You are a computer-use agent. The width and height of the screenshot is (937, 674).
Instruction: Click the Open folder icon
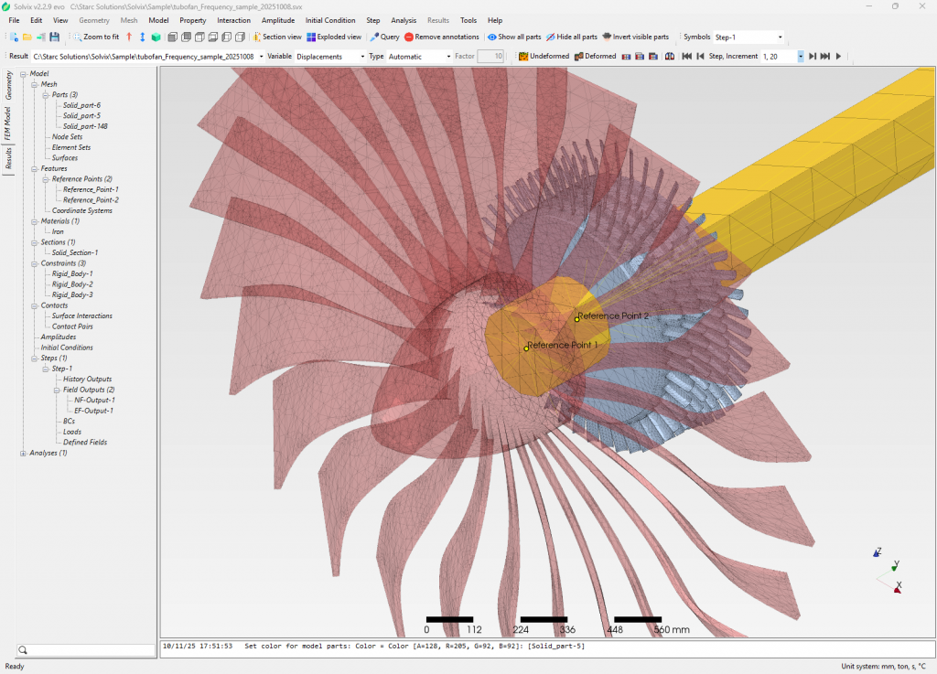(27, 37)
